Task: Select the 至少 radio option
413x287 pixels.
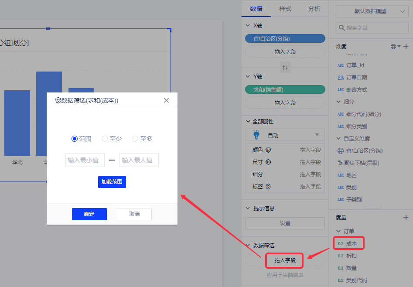Action: (x=105, y=139)
